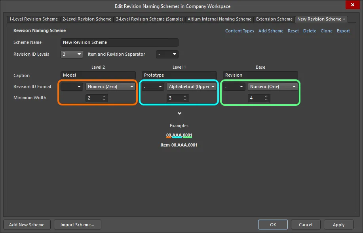Click the Apply button
This screenshot has height=233, width=363.
click(x=338, y=225)
